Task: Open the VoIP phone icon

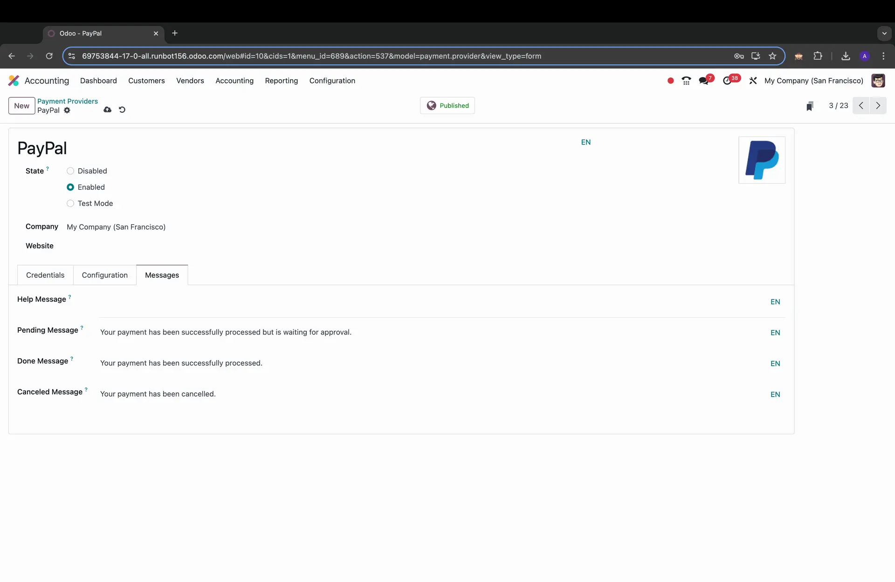Action: 686,81
